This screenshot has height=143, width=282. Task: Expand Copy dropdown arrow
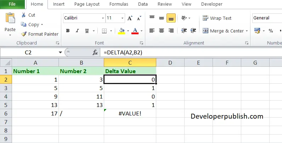tap(42, 25)
